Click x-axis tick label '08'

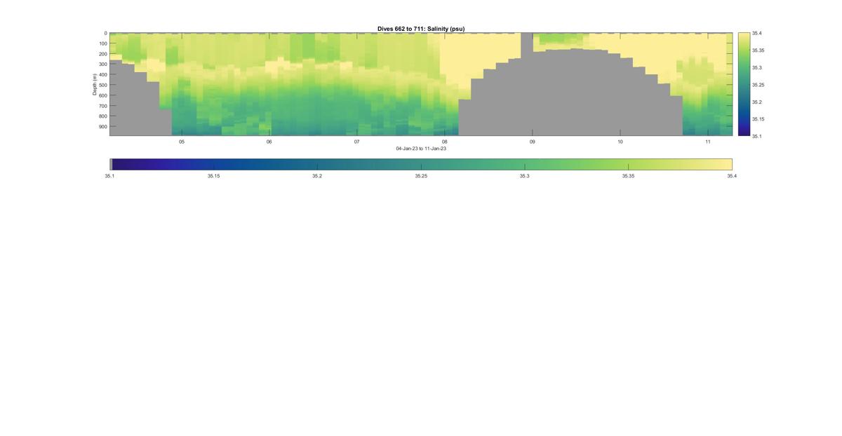(x=445, y=142)
